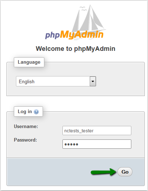Select the English language combo box

tap(56, 81)
